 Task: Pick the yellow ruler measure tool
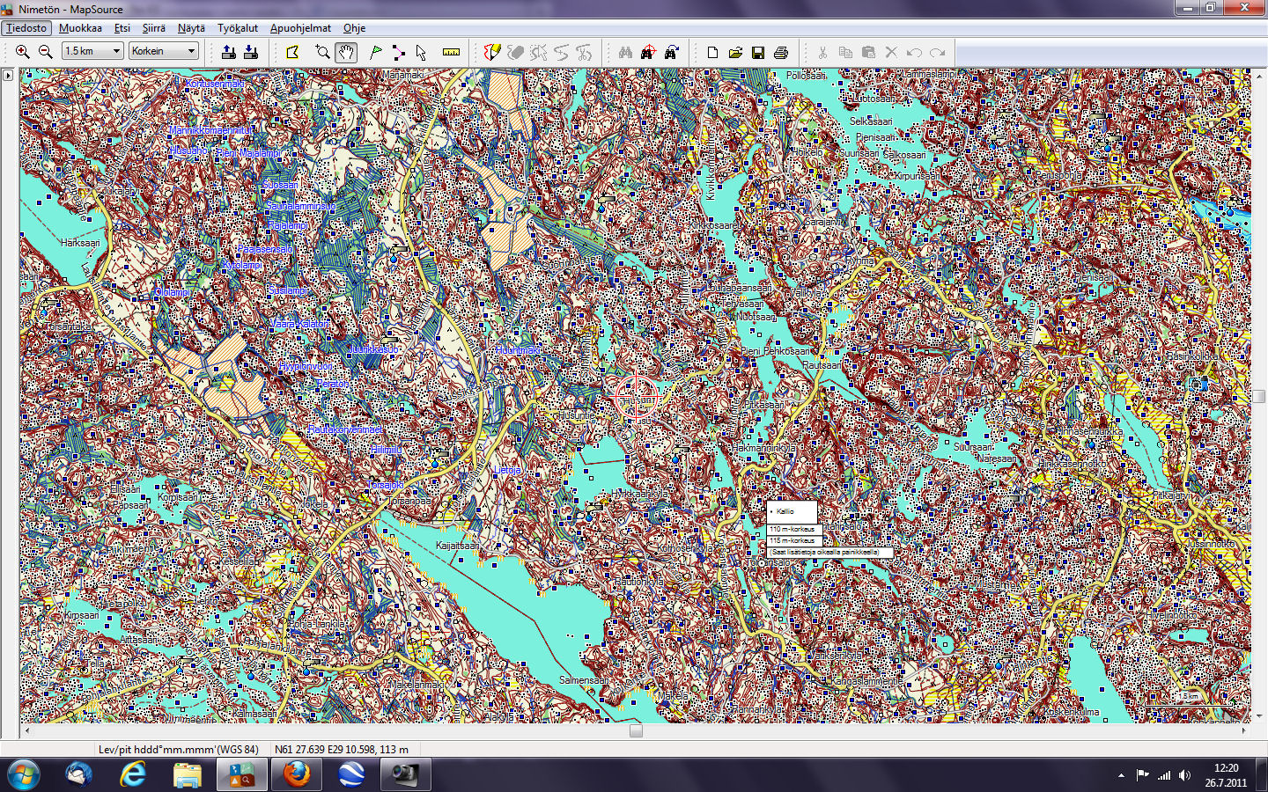[x=451, y=52]
